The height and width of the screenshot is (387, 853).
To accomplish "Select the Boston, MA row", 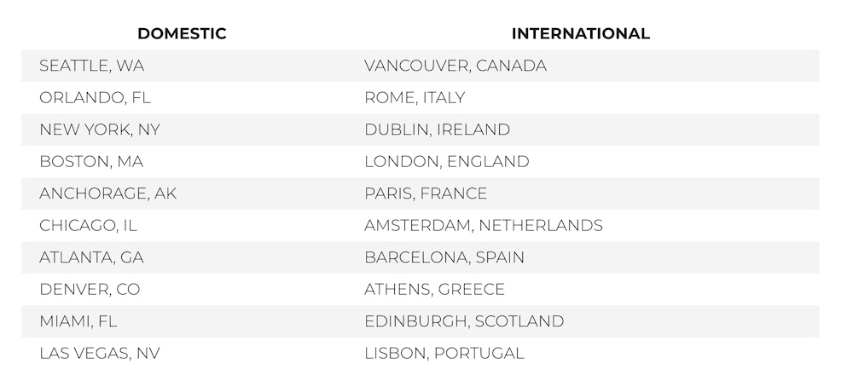I will pos(91,162).
